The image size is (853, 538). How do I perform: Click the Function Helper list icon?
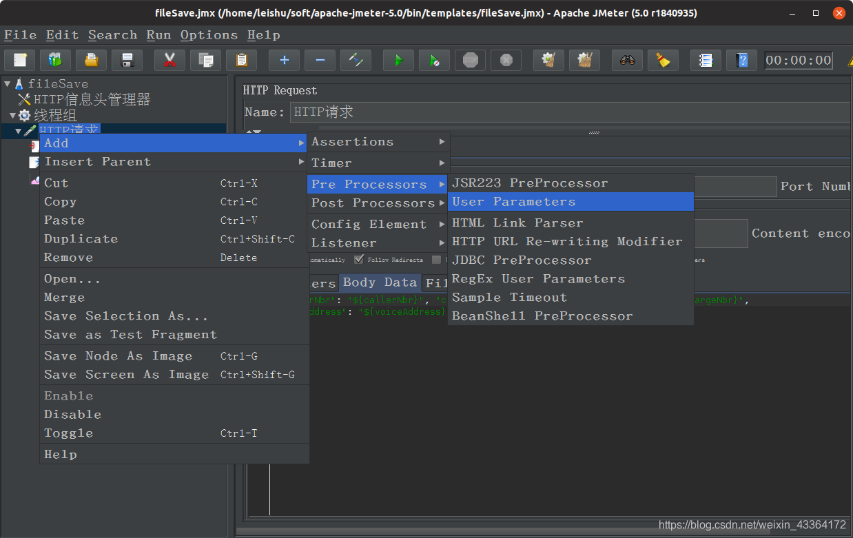(706, 60)
